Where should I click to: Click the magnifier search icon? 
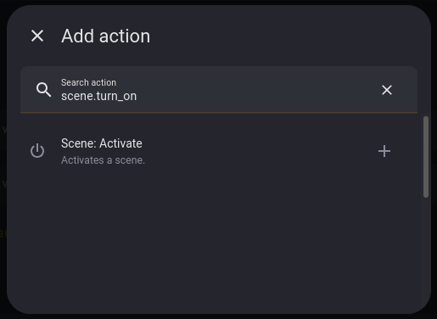[43, 90]
